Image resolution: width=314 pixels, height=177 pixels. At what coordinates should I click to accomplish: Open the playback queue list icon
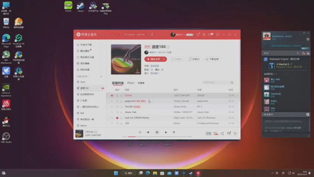coord(235,133)
